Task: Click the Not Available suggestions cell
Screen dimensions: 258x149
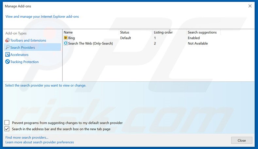Action: point(198,43)
